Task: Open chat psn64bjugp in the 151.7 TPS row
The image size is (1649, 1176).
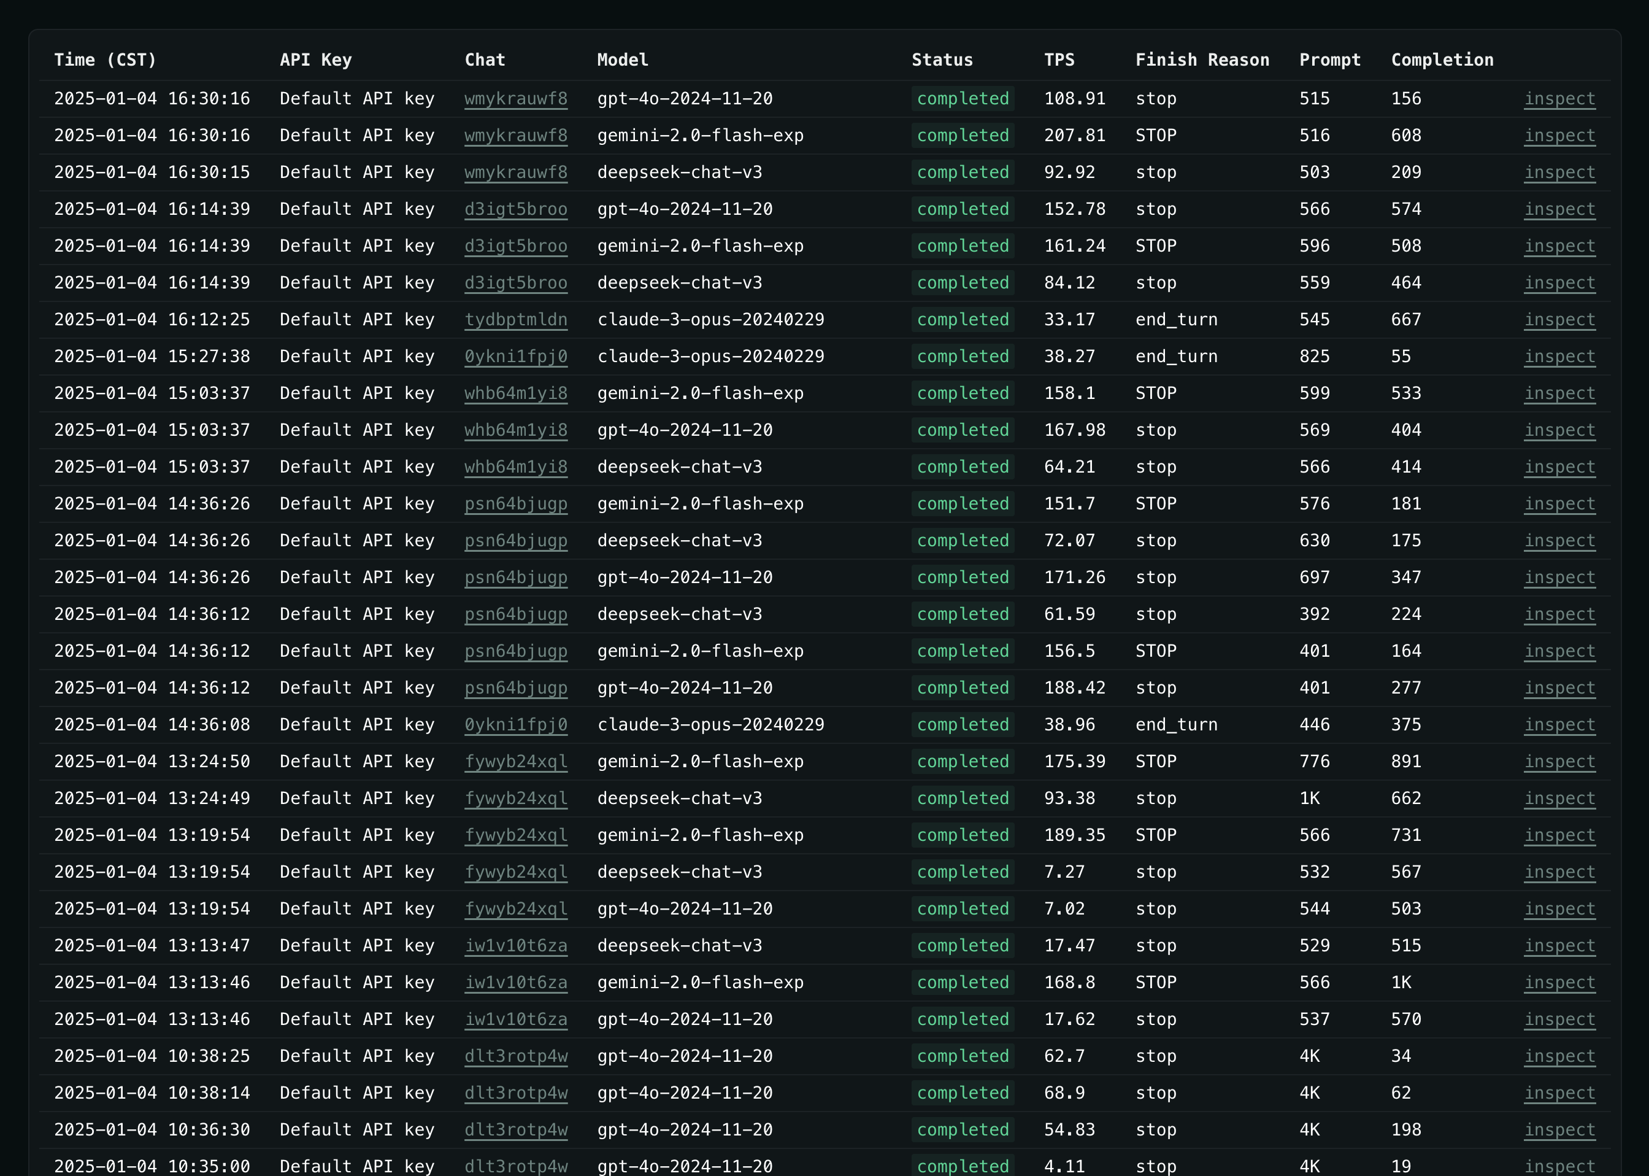Action: tap(516, 504)
